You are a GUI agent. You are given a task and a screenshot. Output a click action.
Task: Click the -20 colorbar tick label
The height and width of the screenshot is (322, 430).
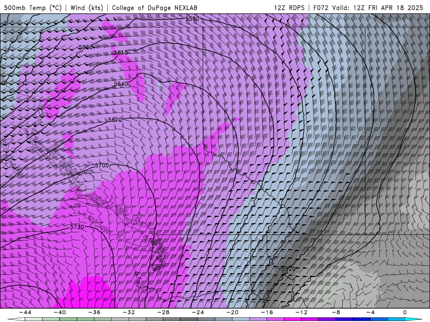pos(232,312)
